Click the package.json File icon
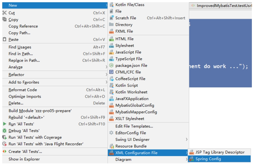The height and width of the screenshot is (167, 253). click(111, 65)
